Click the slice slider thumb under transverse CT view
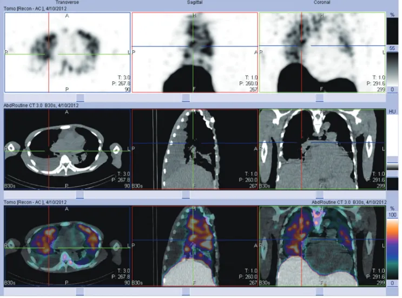402x298 pixels. click(x=80, y=195)
